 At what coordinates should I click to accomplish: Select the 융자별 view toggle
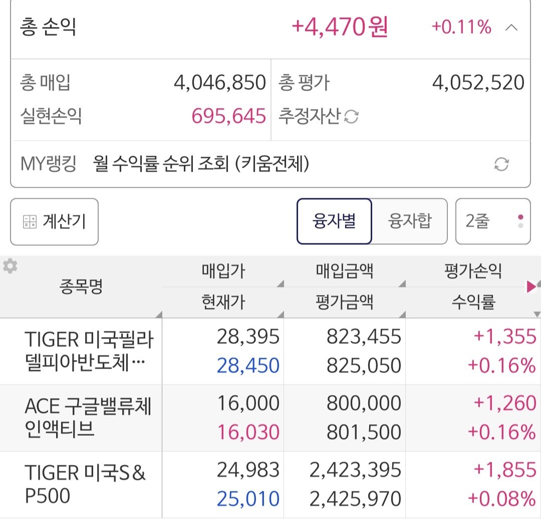334,221
